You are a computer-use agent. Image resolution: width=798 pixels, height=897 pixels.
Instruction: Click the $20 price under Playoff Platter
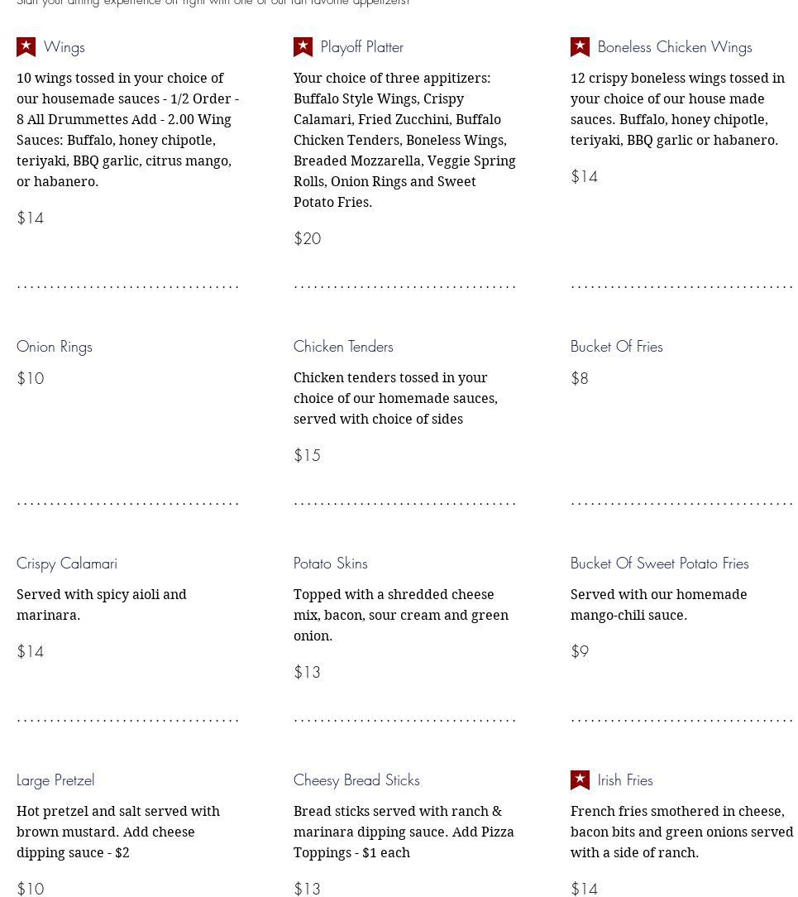pos(308,239)
